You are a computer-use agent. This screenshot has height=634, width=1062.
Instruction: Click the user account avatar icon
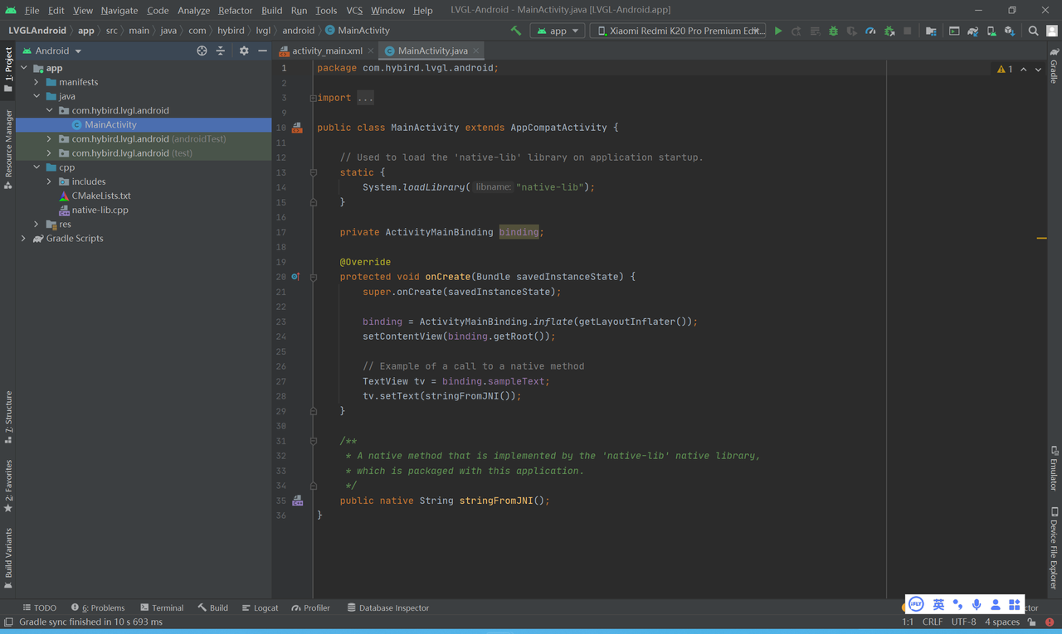[1052, 31]
